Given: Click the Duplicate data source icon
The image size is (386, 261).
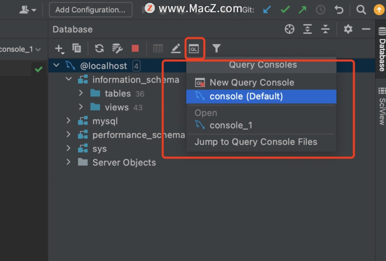Looking at the screenshot, I should click(77, 48).
